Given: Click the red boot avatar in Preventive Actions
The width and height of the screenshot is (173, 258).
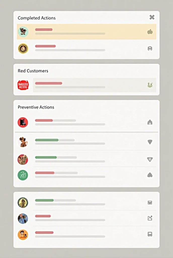Looking at the screenshot, I should [23, 122].
